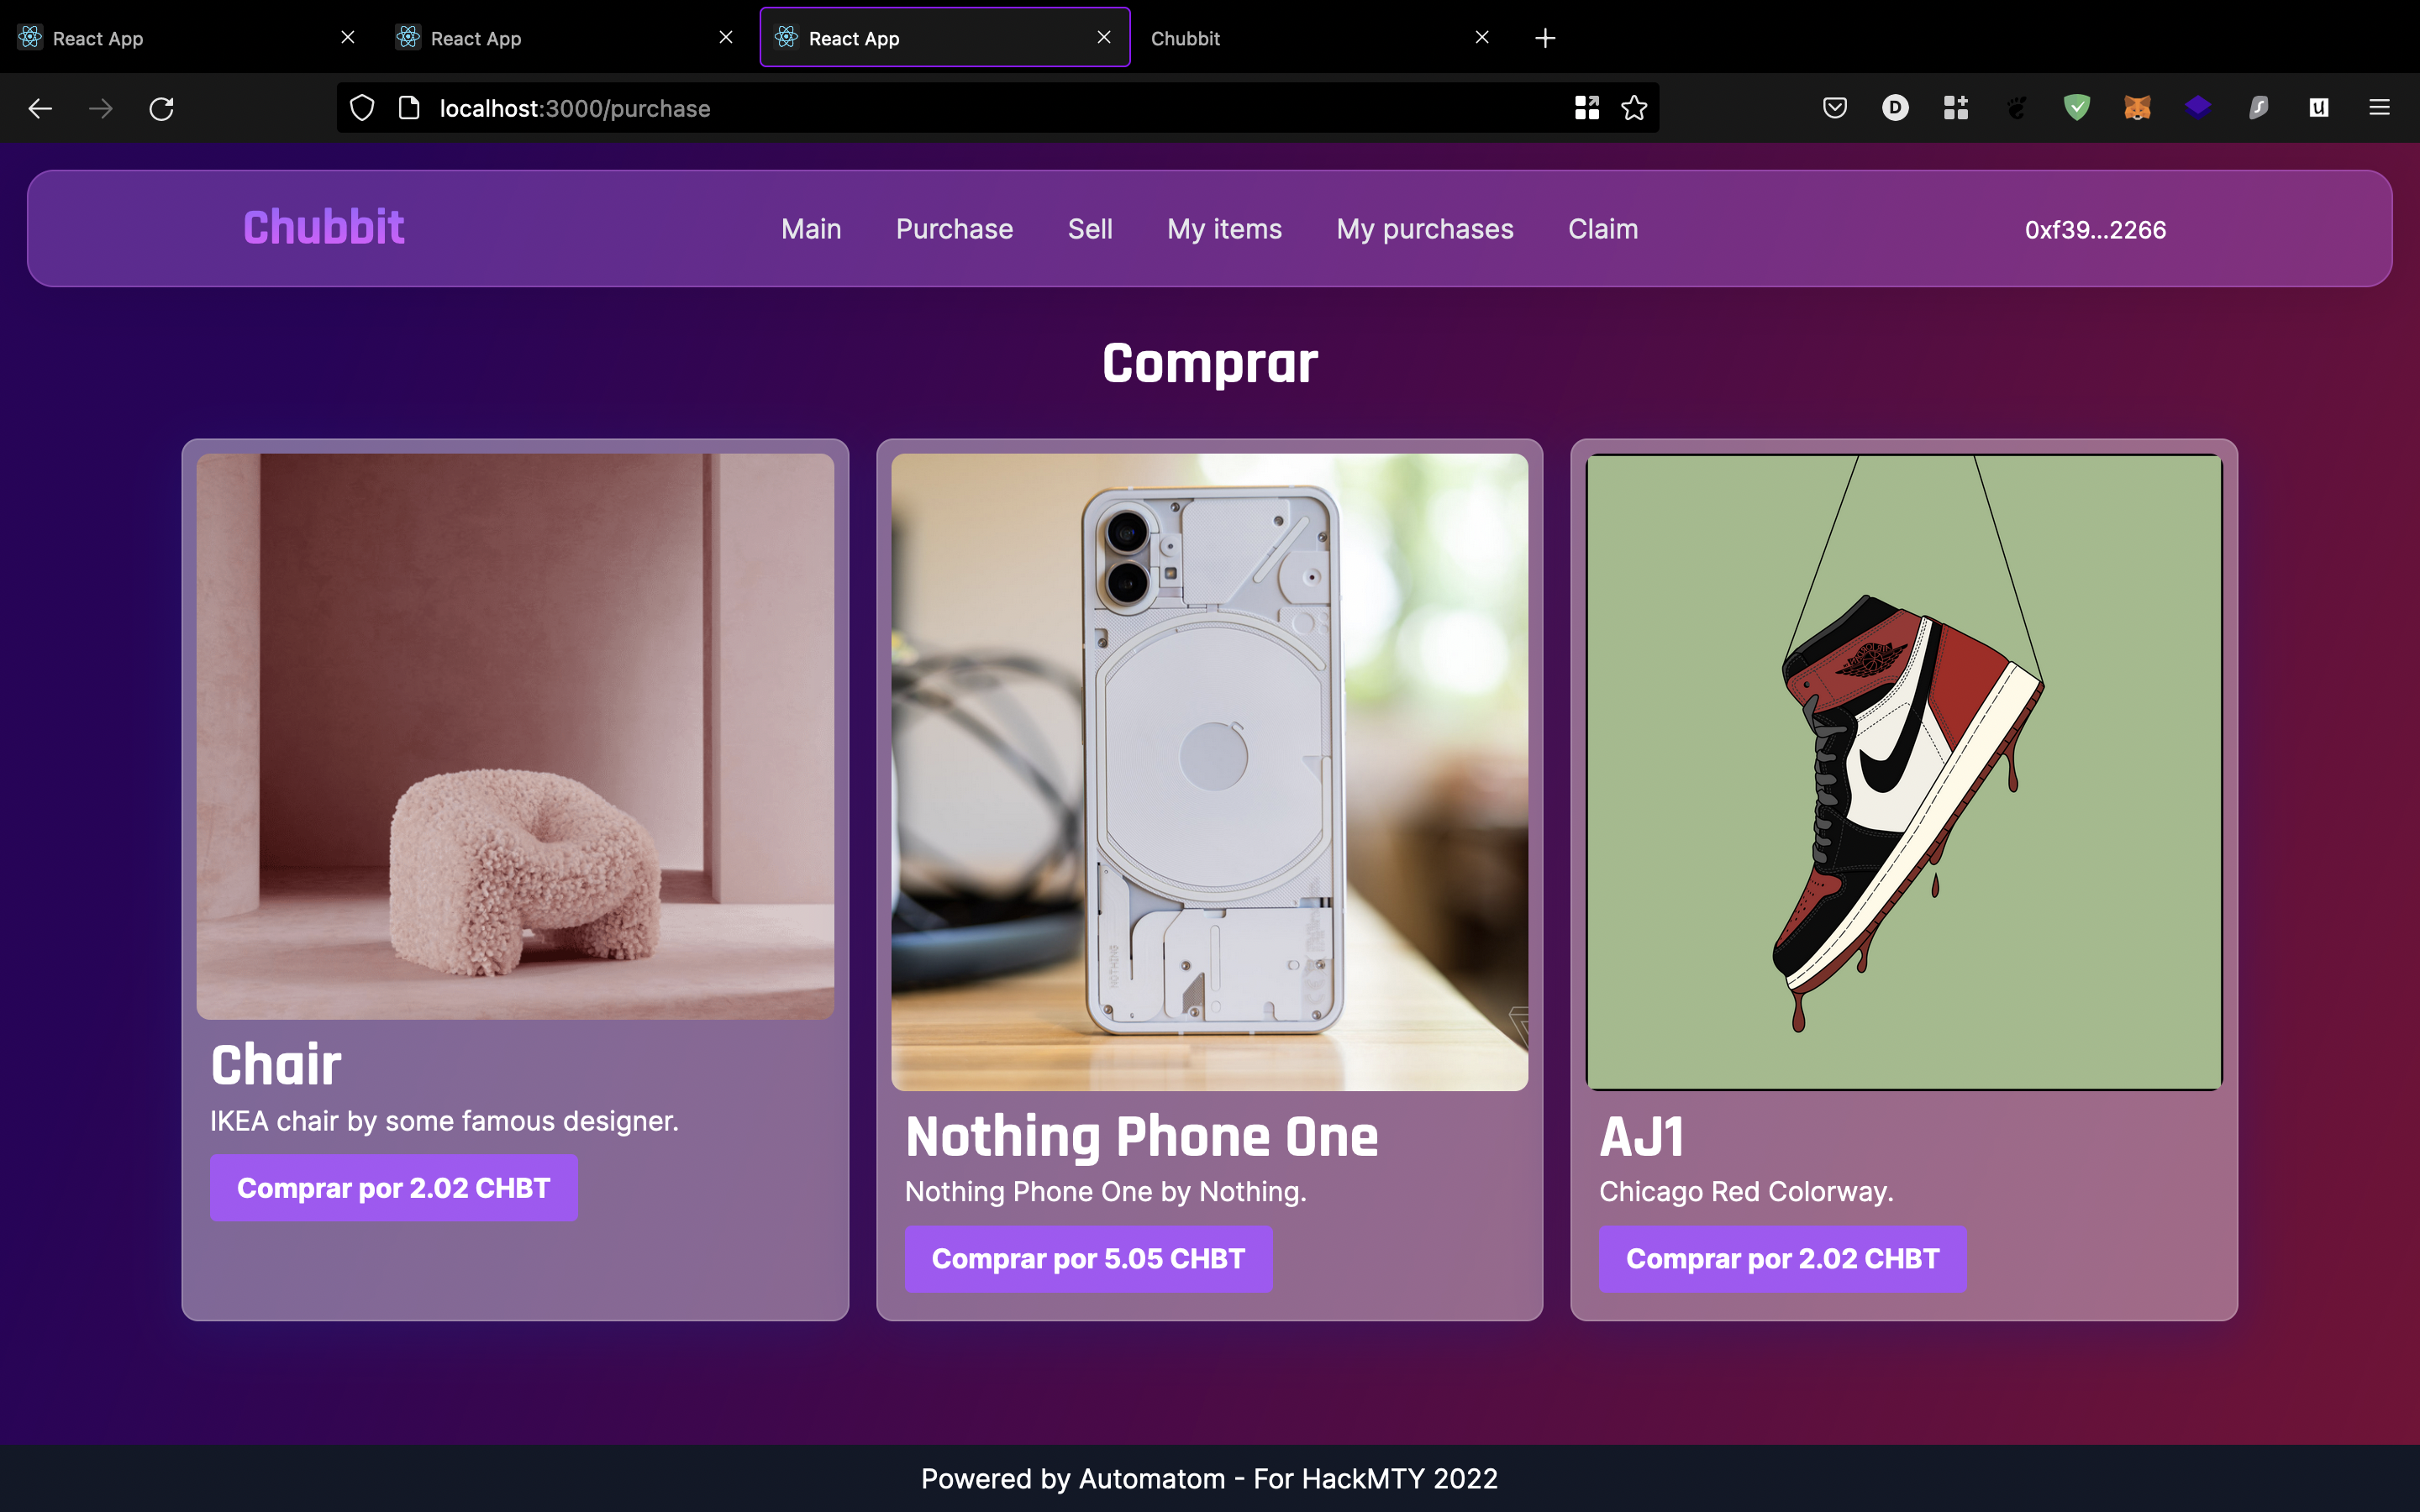Viewport: 2420px width, 1512px height.
Task: Open the GNOME foot extension icon
Action: [x=2016, y=108]
